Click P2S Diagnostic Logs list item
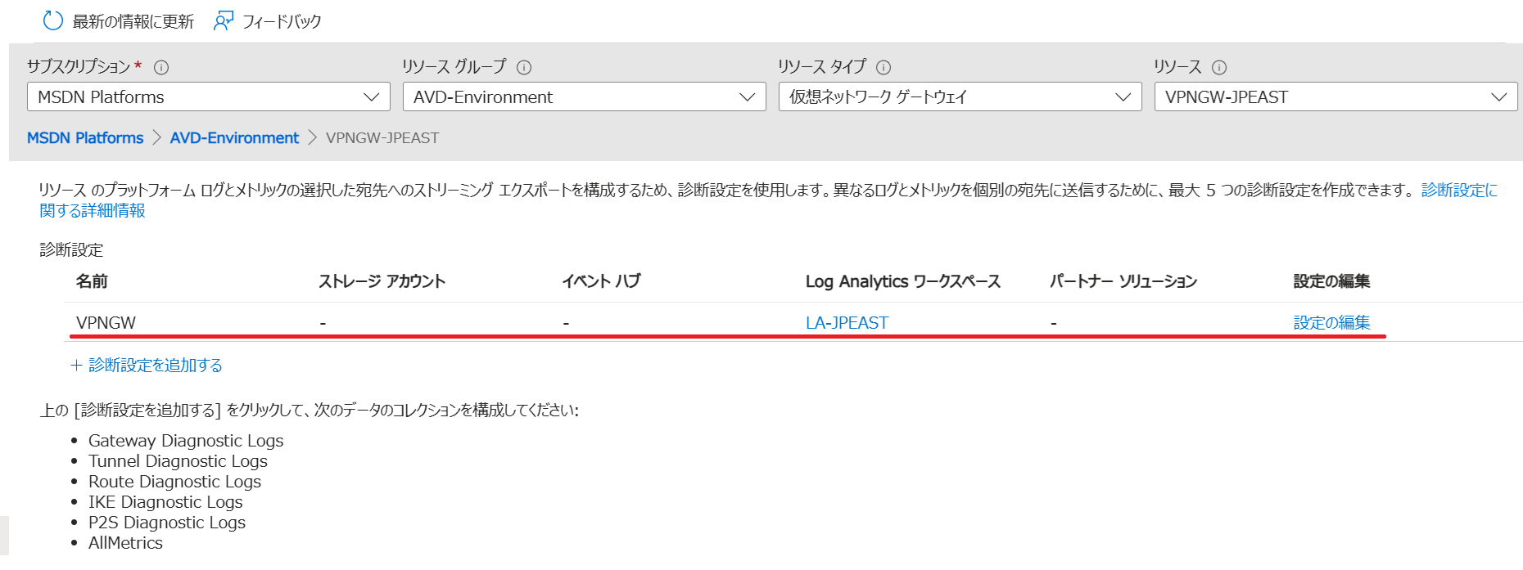The width and height of the screenshot is (1523, 570). tap(167, 523)
